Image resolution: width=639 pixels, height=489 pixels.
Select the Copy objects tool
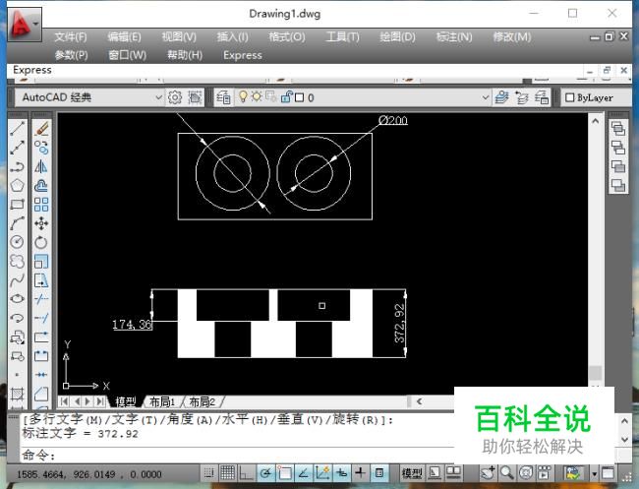click(x=41, y=148)
